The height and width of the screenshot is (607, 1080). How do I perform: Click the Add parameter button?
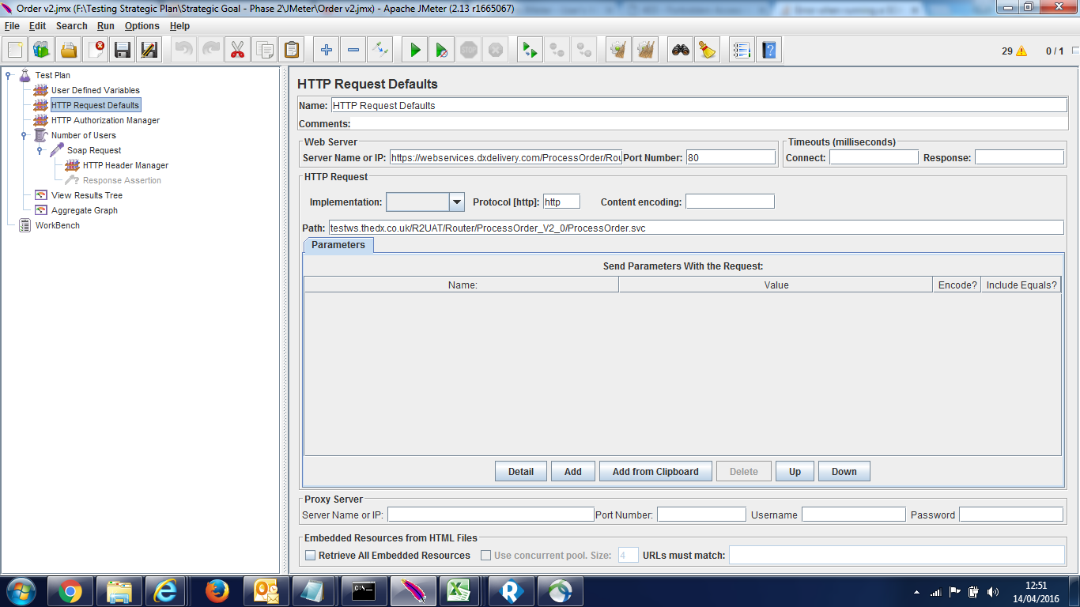(573, 472)
